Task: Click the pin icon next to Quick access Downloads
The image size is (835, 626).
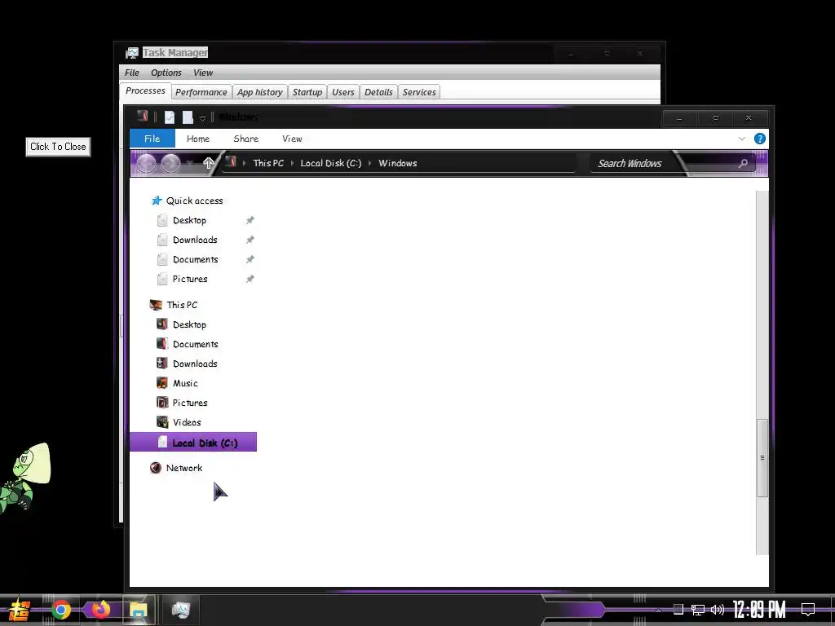Action: coord(250,240)
